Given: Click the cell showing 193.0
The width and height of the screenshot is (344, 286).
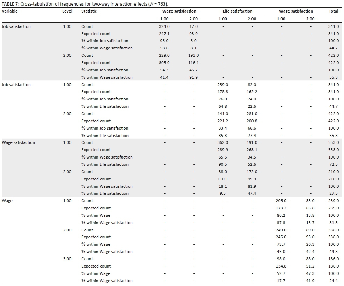Looking at the screenshot, I should click(x=193, y=55).
